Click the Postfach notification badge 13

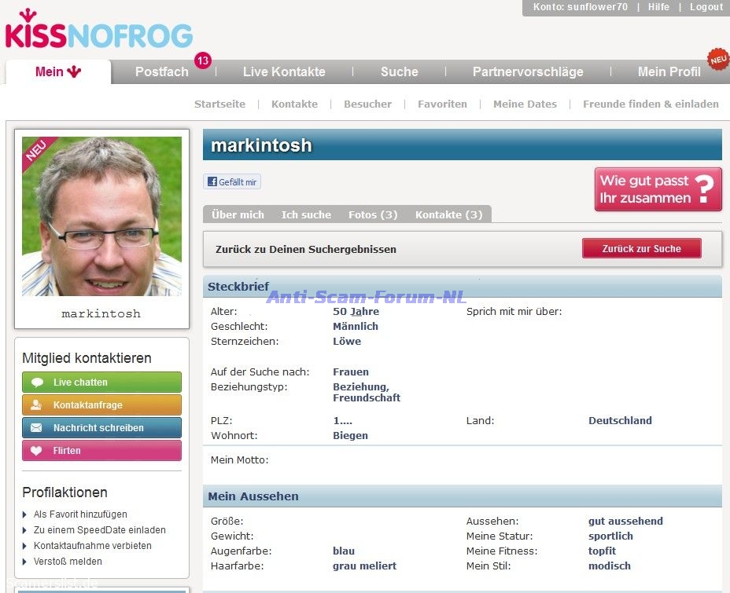pyautogui.click(x=203, y=60)
